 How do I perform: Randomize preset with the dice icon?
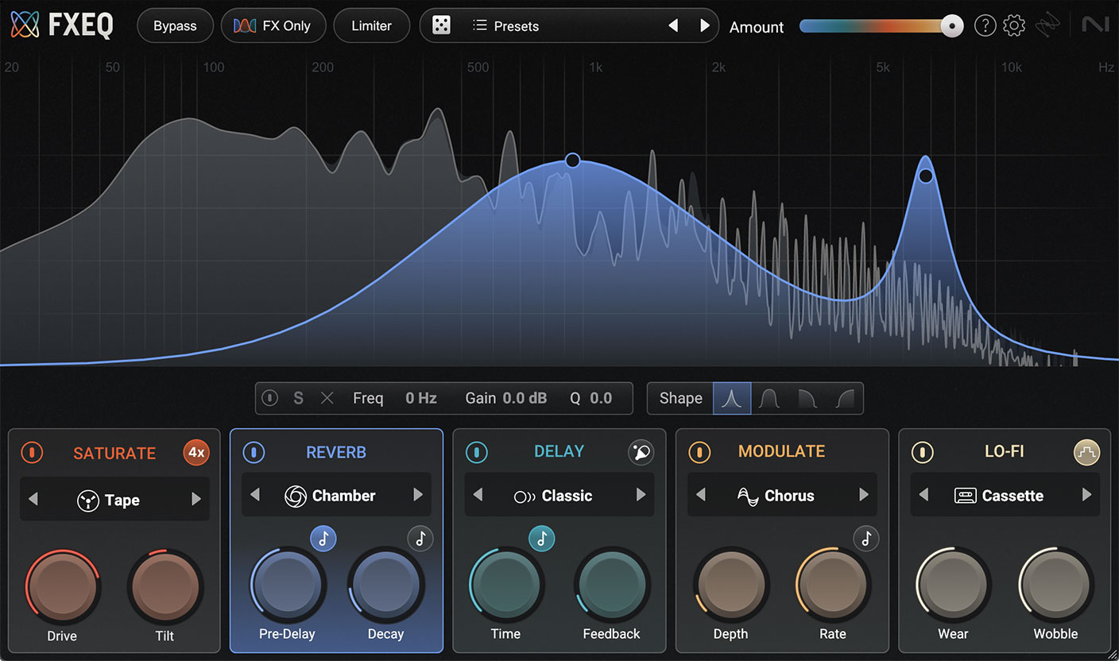coord(441,26)
